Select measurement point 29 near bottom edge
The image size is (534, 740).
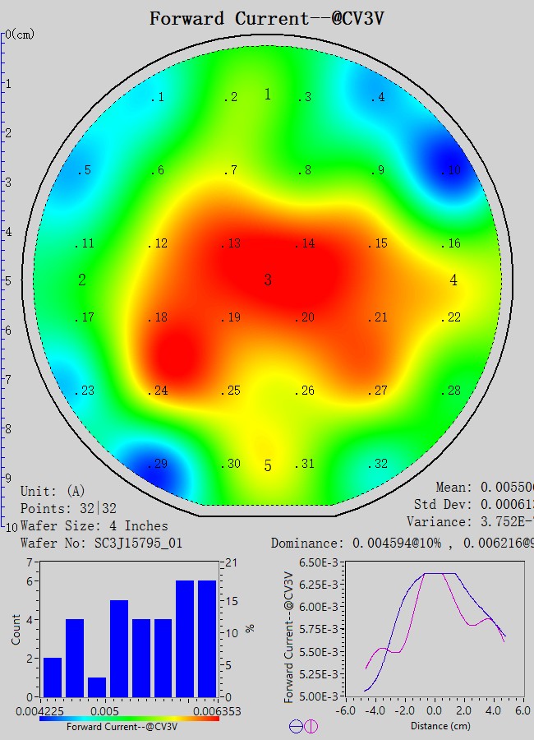(x=157, y=465)
